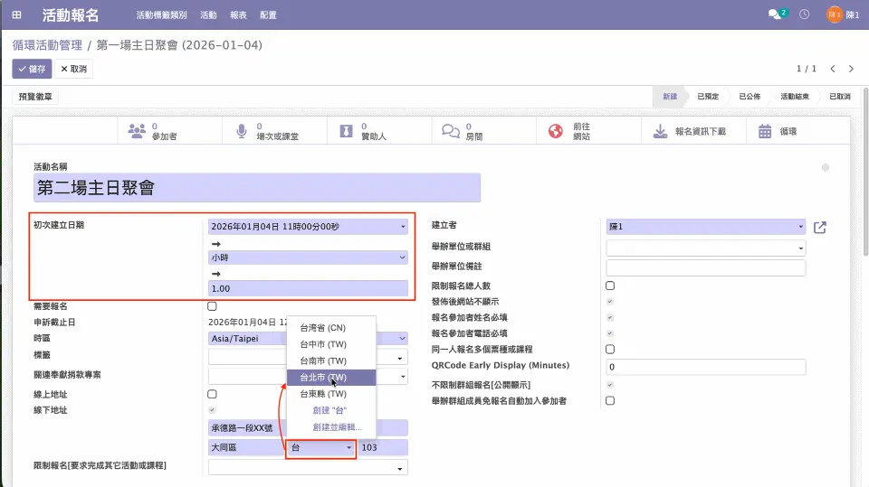This screenshot has height=487, width=869.
Task: Expand the 舉辦單位或群組 dropdown
Action: tap(705, 248)
